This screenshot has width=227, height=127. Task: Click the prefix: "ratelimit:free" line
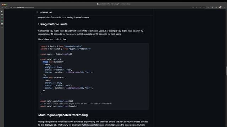click(x=58, y=70)
